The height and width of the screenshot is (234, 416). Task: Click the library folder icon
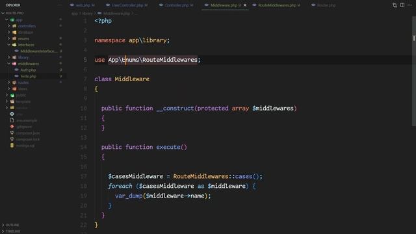(14, 57)
